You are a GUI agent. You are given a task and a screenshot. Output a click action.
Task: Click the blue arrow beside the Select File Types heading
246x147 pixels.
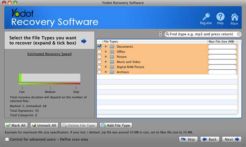coord(84,41)
